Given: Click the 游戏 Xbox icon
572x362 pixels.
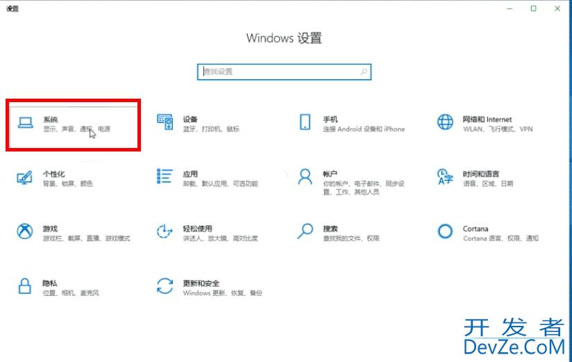Looking at the screenshot, I should pyautogui.click(x=25, y=231).
